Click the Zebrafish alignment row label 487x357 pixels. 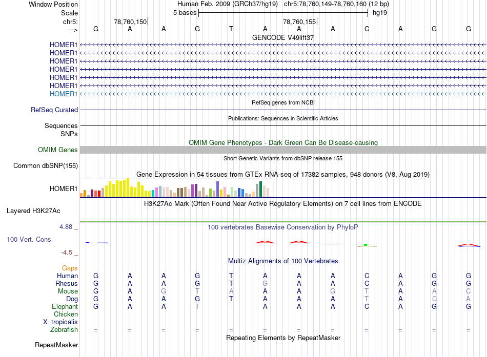coord(64,329)
